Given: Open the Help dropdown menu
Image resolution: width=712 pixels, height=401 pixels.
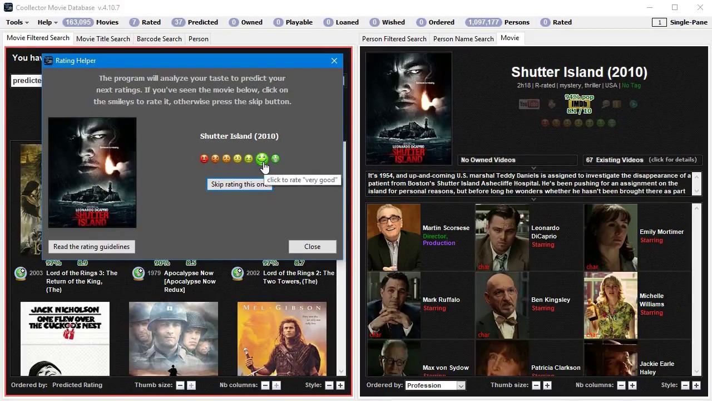Looking at the screenshot, I should click(47, 22).
